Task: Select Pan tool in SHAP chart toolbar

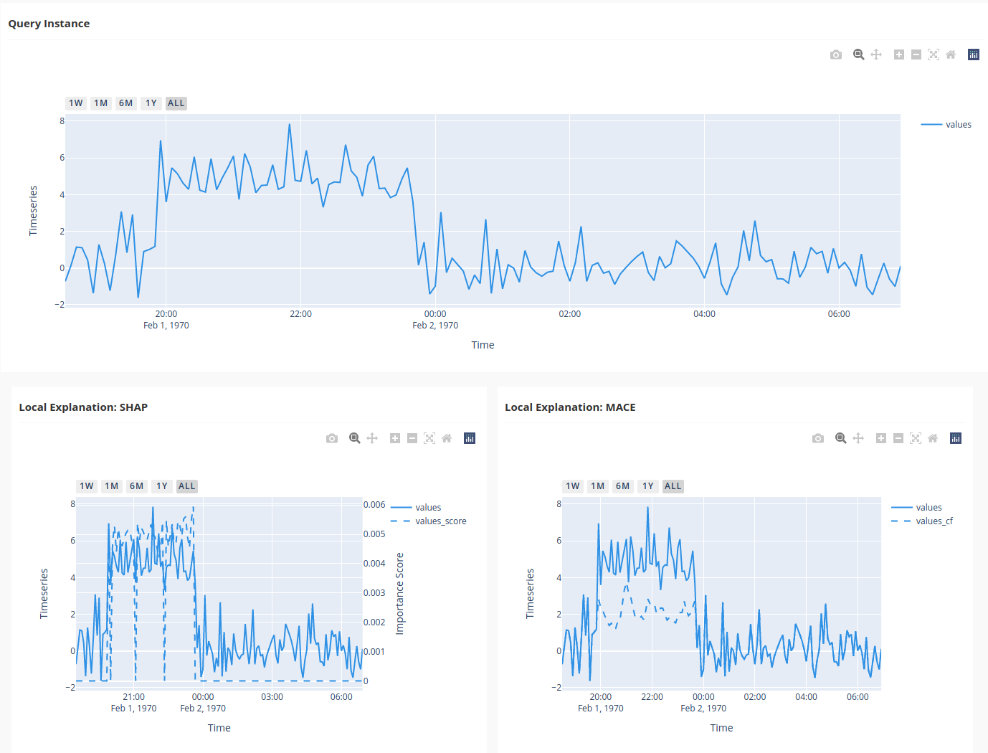Action: coord(372,438)
